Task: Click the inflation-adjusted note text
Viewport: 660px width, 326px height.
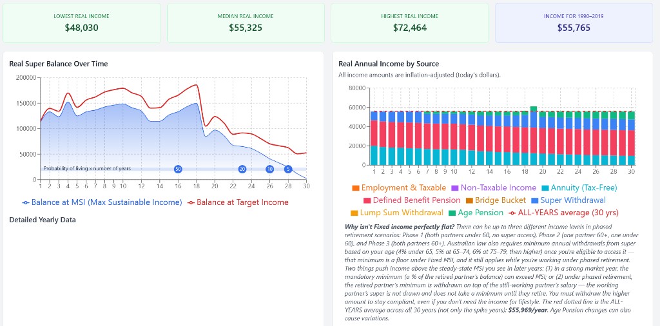Action: coord(420,75)
